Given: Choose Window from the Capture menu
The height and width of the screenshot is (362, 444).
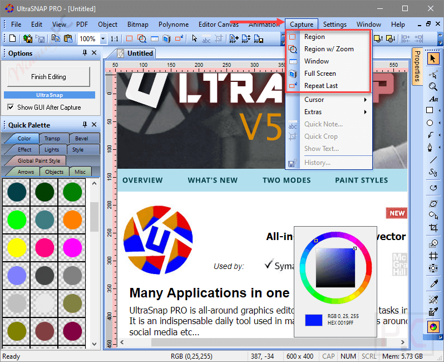Looking at the screenshot, I should [329, 61].
